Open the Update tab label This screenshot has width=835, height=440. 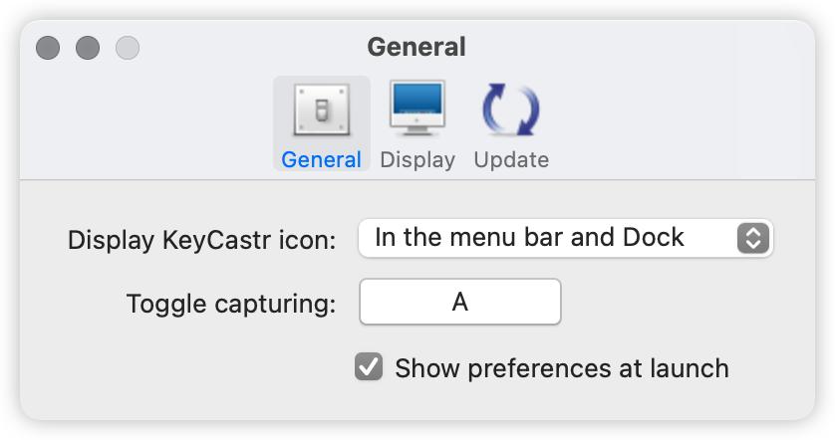pyautogui.click(x=511, y=159)
